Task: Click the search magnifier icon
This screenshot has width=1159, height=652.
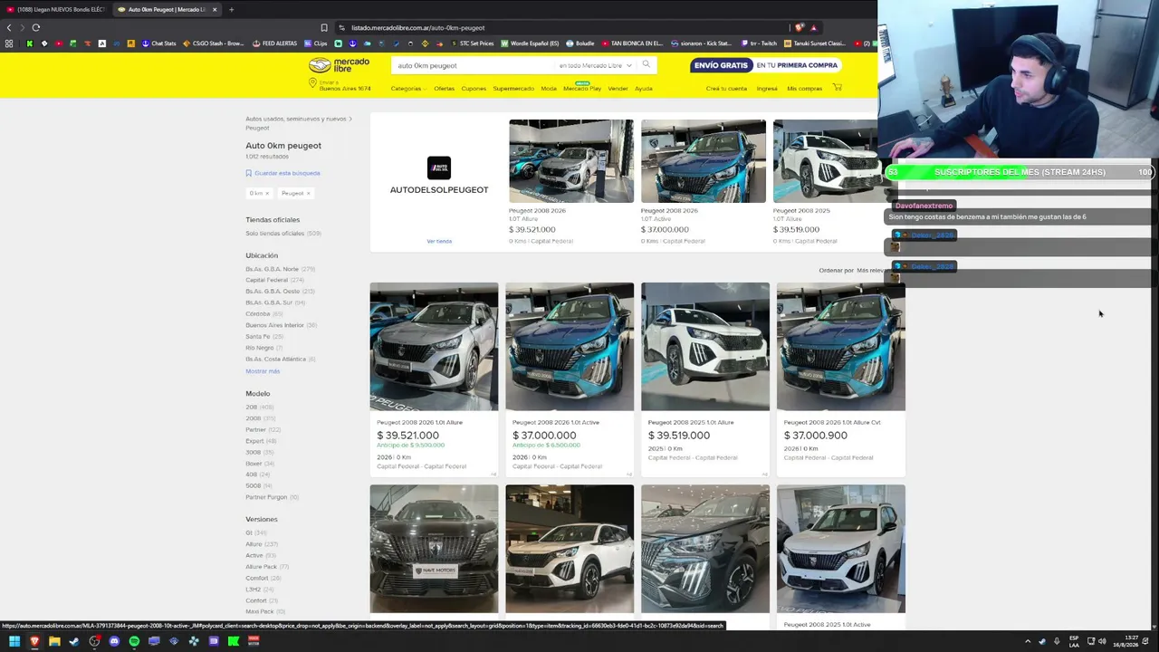Action: (646, 64)
